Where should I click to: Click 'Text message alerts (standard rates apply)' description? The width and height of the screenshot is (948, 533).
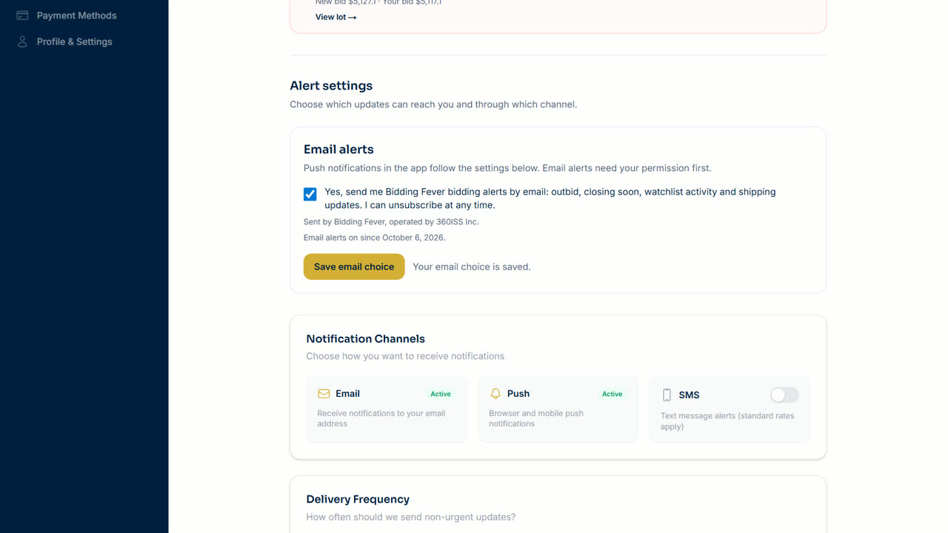727,421
